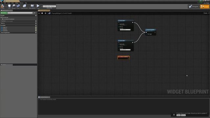The width and height of the screenshot is (210, 118).
Task: Open the Play options dropdown arrow
Action: [42, 6]
